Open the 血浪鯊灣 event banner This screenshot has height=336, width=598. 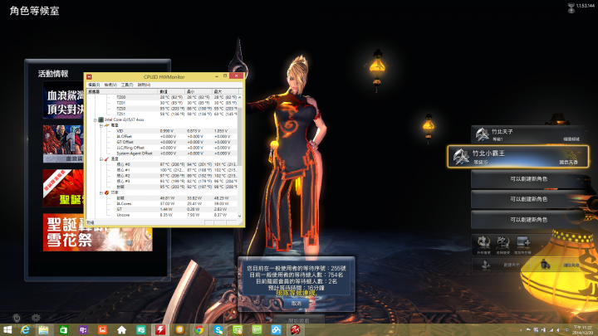pyautogui.click(x=64, y=100)
